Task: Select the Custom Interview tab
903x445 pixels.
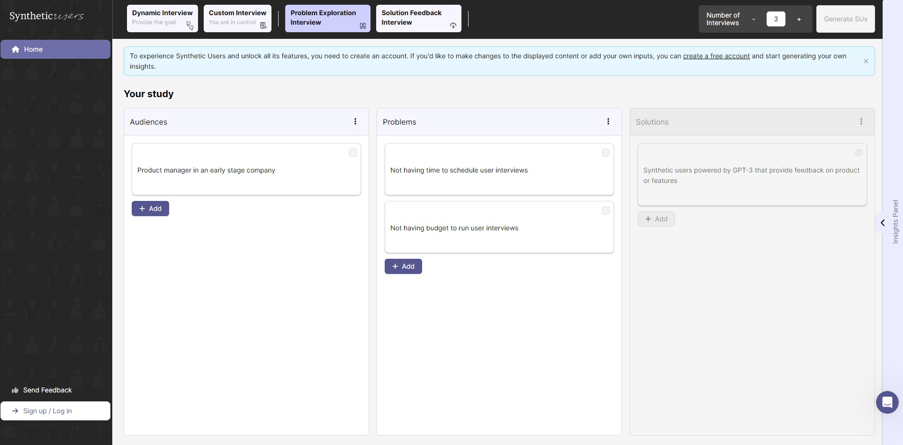Action: [237, 18]
